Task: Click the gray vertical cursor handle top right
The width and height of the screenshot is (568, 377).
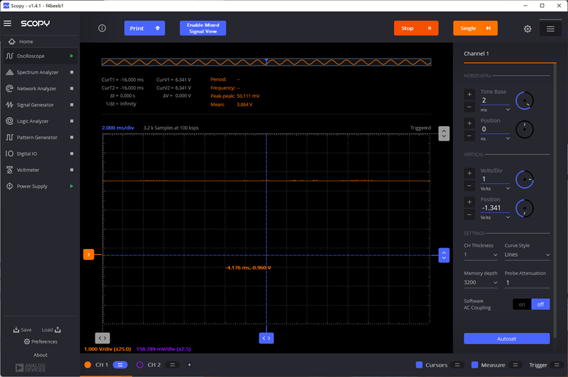Action: (444, 133)
